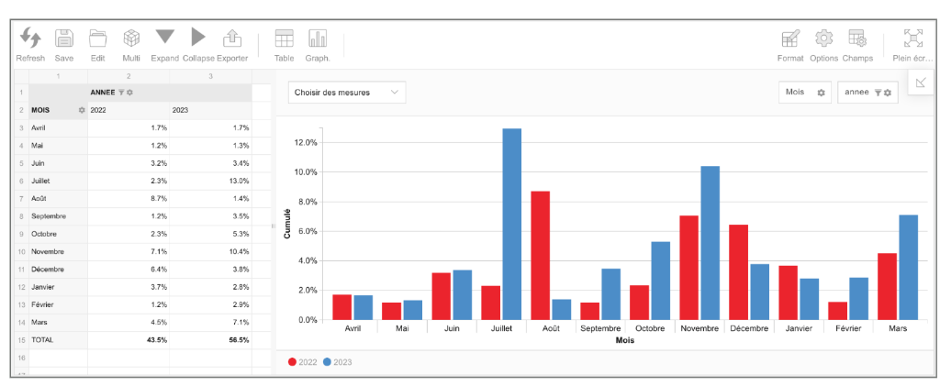Expand all rows with the Expand arrow

tap(165, 38)
